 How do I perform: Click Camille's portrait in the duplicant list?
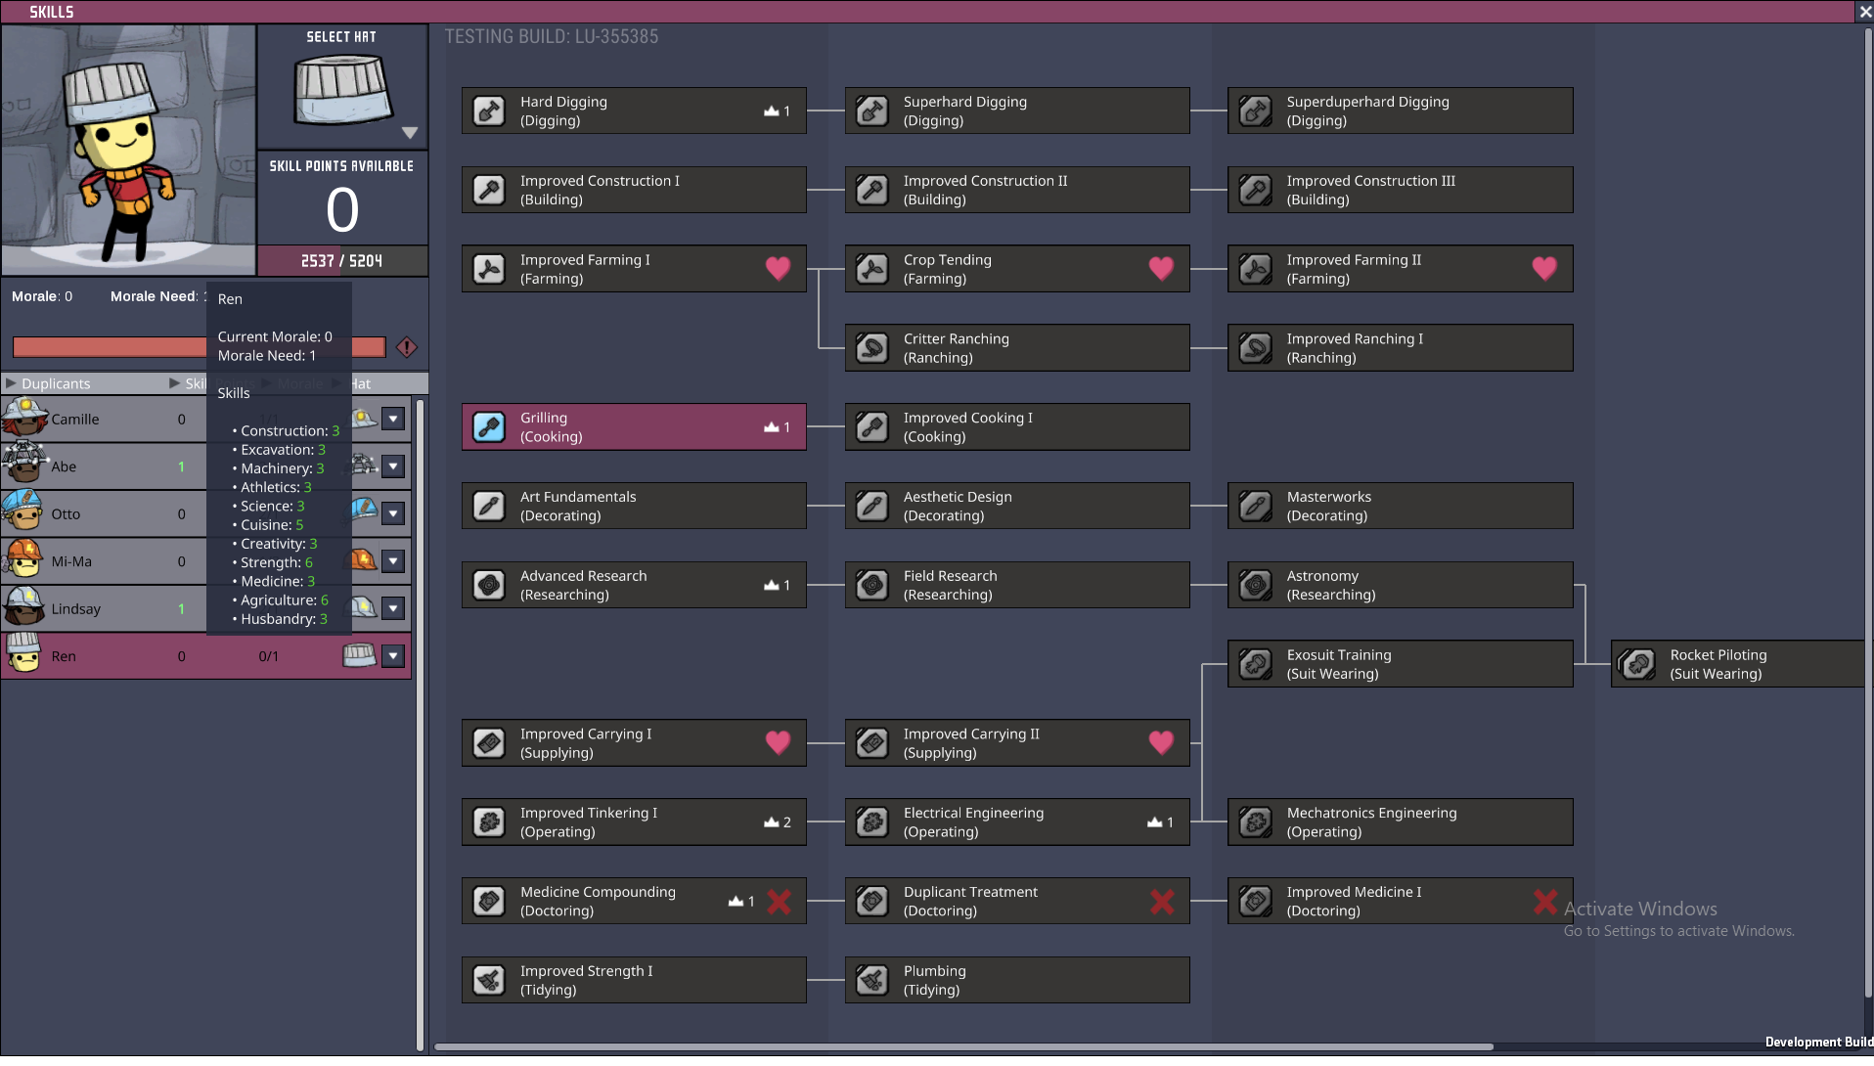coord(24,419)
